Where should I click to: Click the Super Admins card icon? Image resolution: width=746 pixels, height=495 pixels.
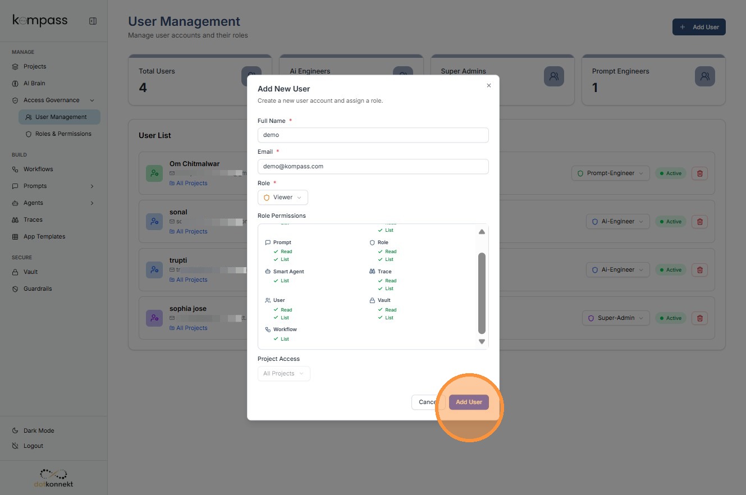(554, 76)
